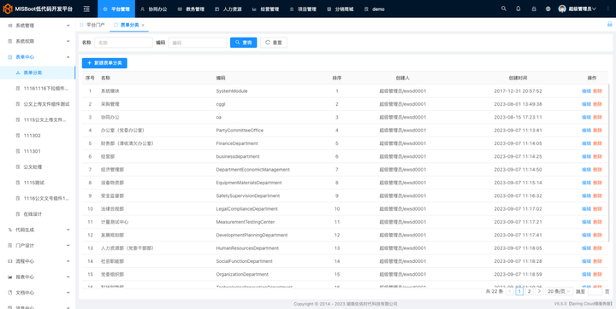The image size is (616, 309).
Task: Focus the 名称 search input
Action: click(x=123, y=43)
